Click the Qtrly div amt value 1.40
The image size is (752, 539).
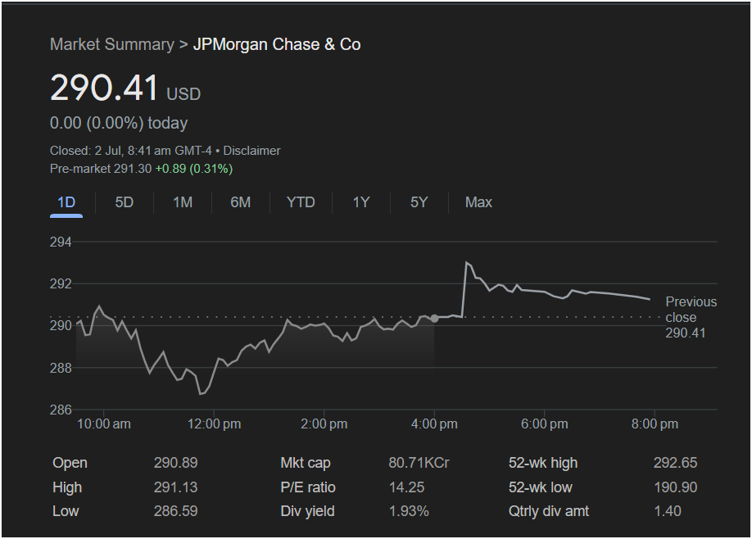pyautogui.click(x=668, y=511)
